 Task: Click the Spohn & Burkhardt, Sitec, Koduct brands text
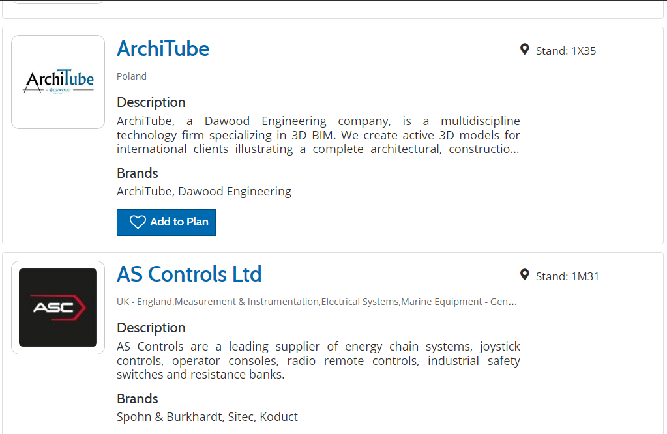coord(207,417)
